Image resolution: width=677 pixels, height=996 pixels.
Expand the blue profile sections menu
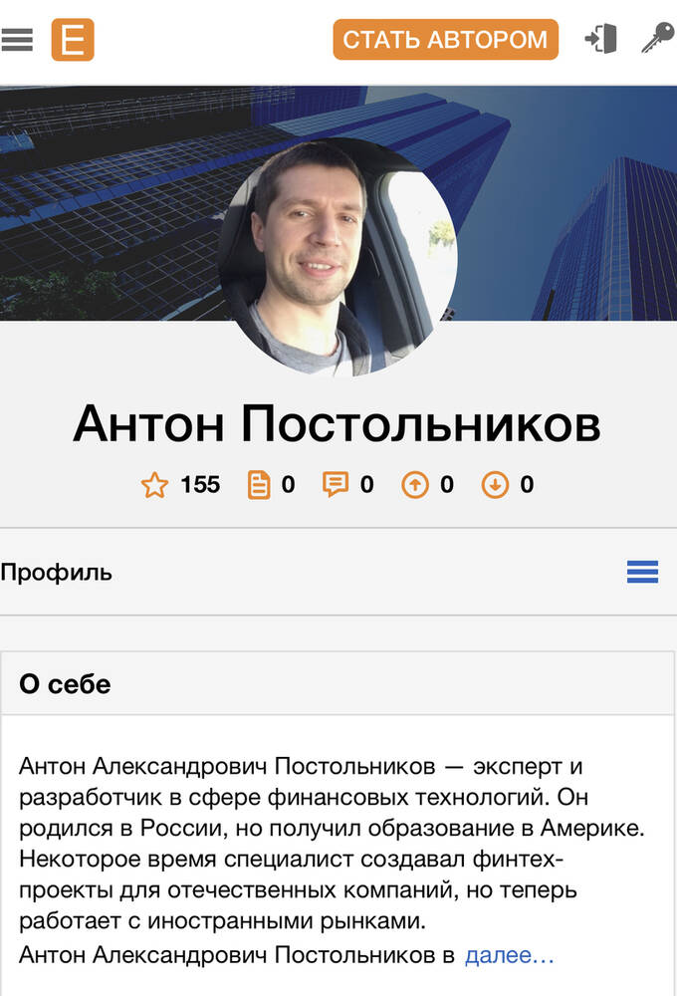click(642, 572)
